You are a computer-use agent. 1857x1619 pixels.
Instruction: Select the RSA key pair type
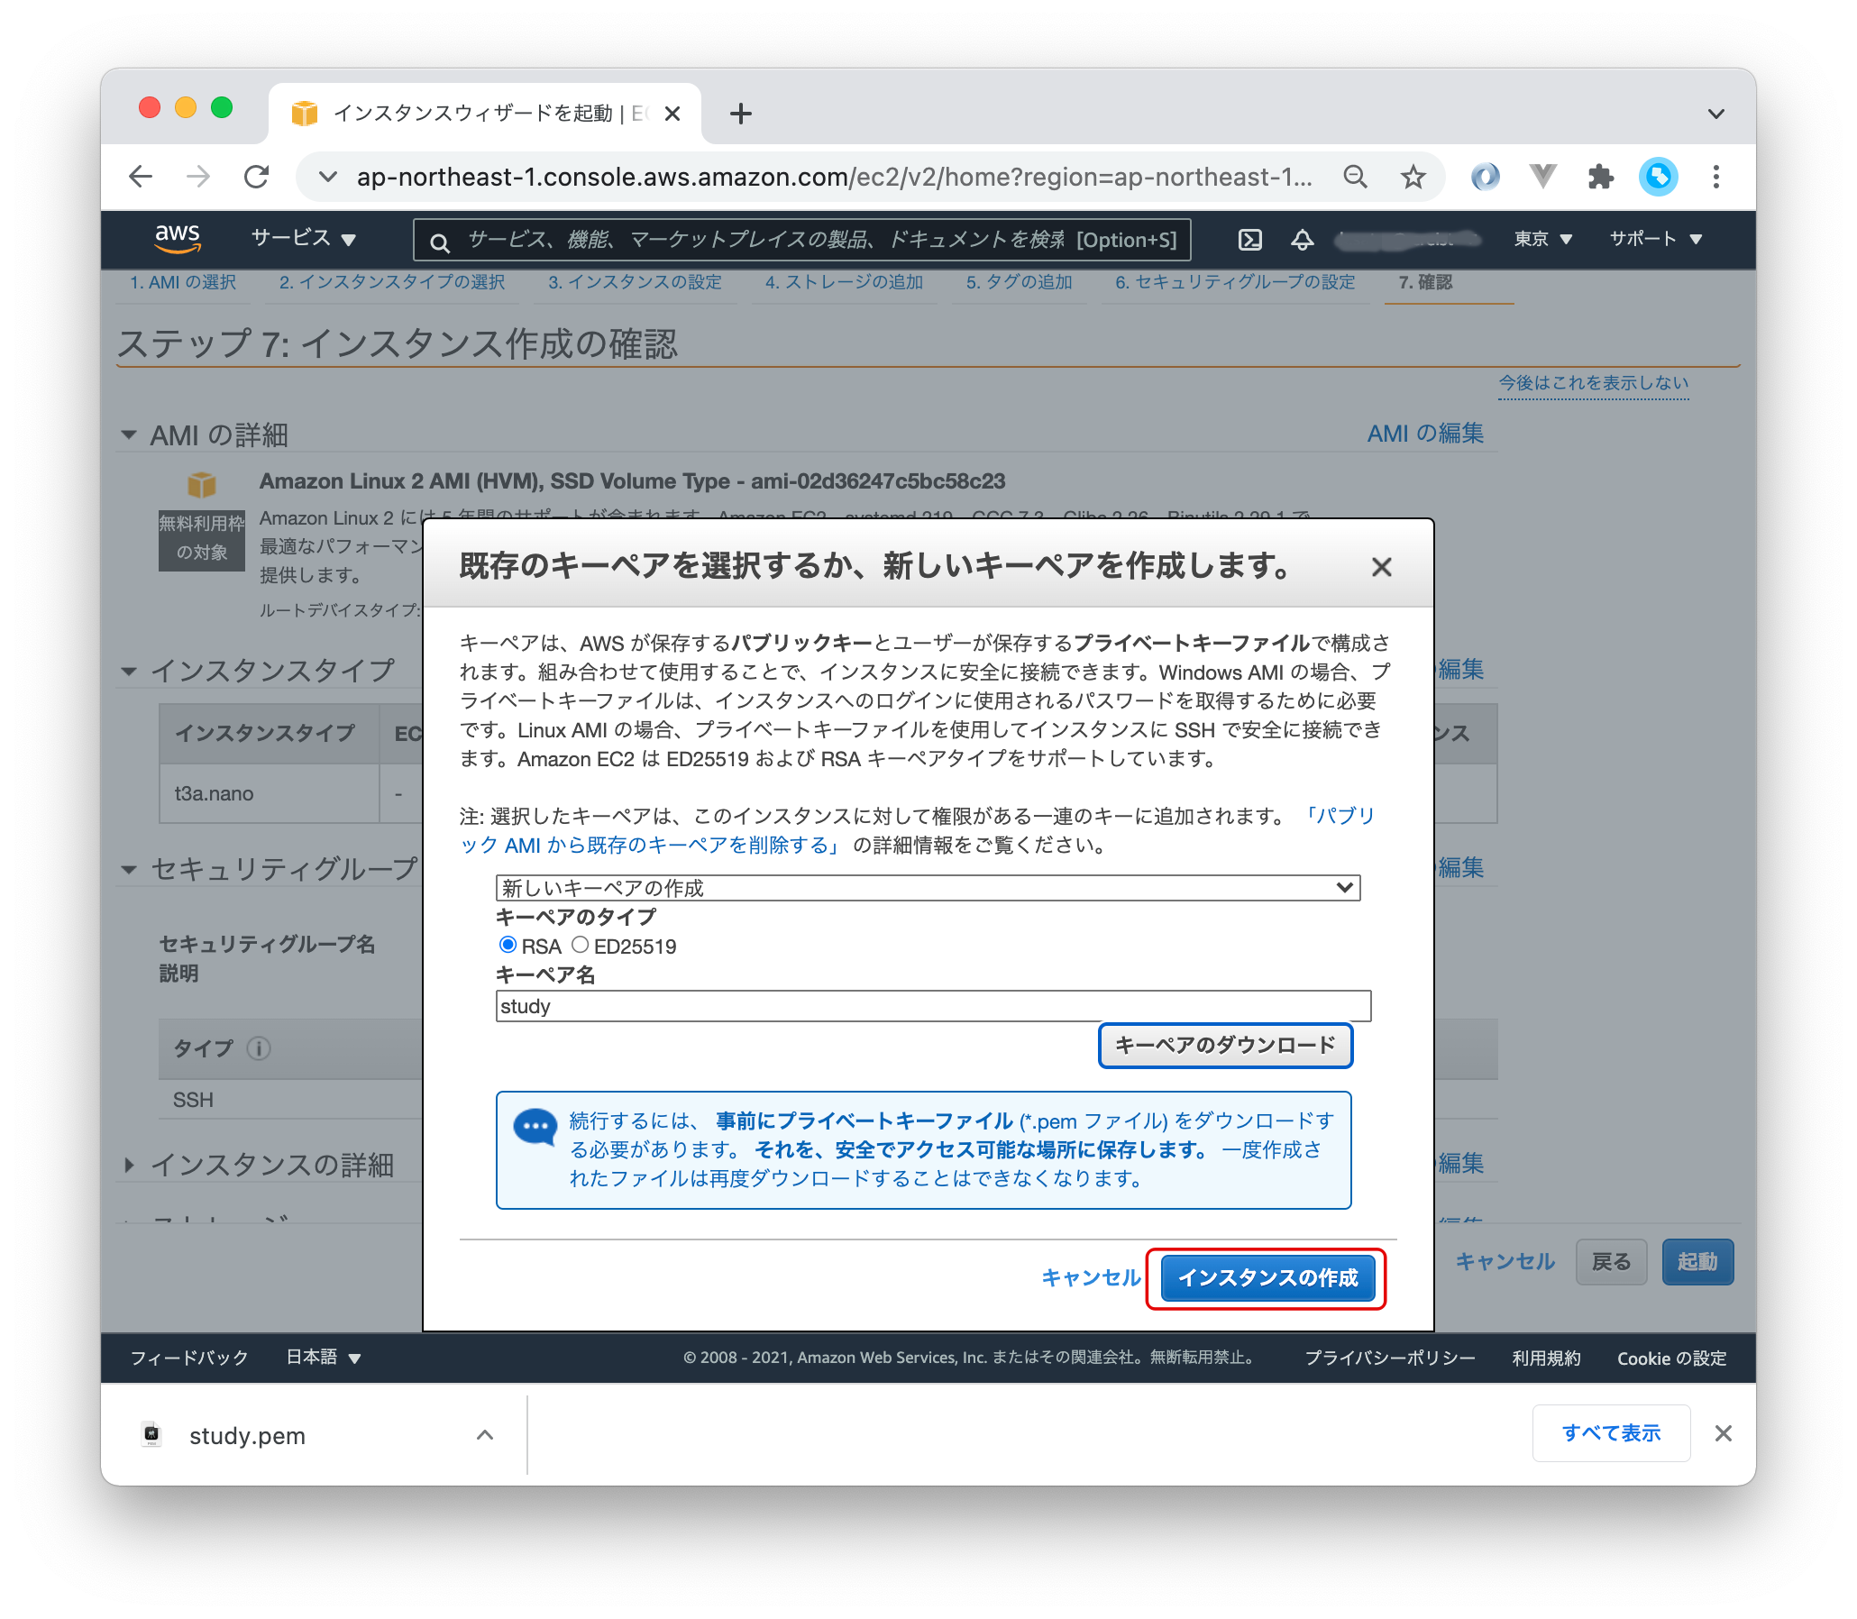tap(508, 945)
